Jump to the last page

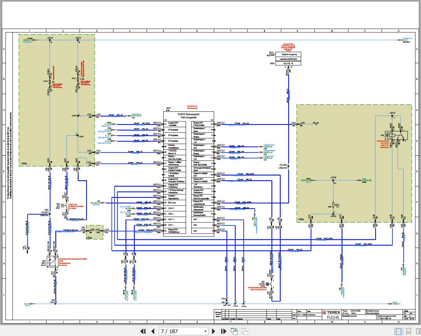pos(224,331)
